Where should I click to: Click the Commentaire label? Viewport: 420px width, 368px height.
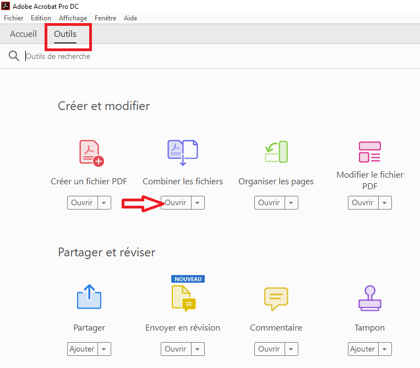click(x=276, y=328)
